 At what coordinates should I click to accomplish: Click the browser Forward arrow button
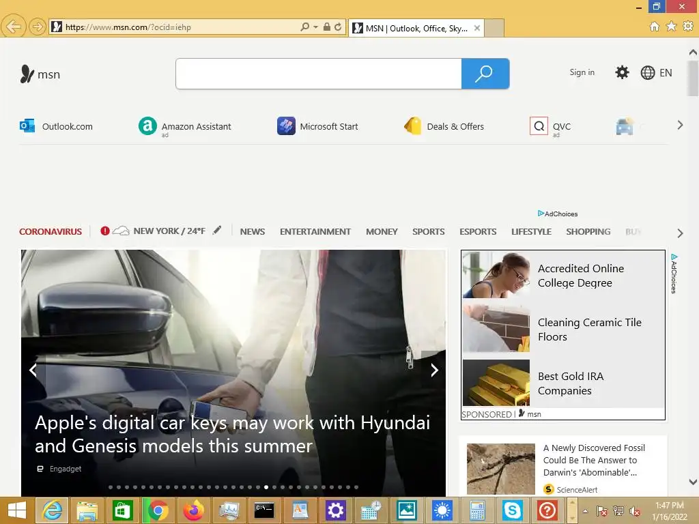[38, 27]
